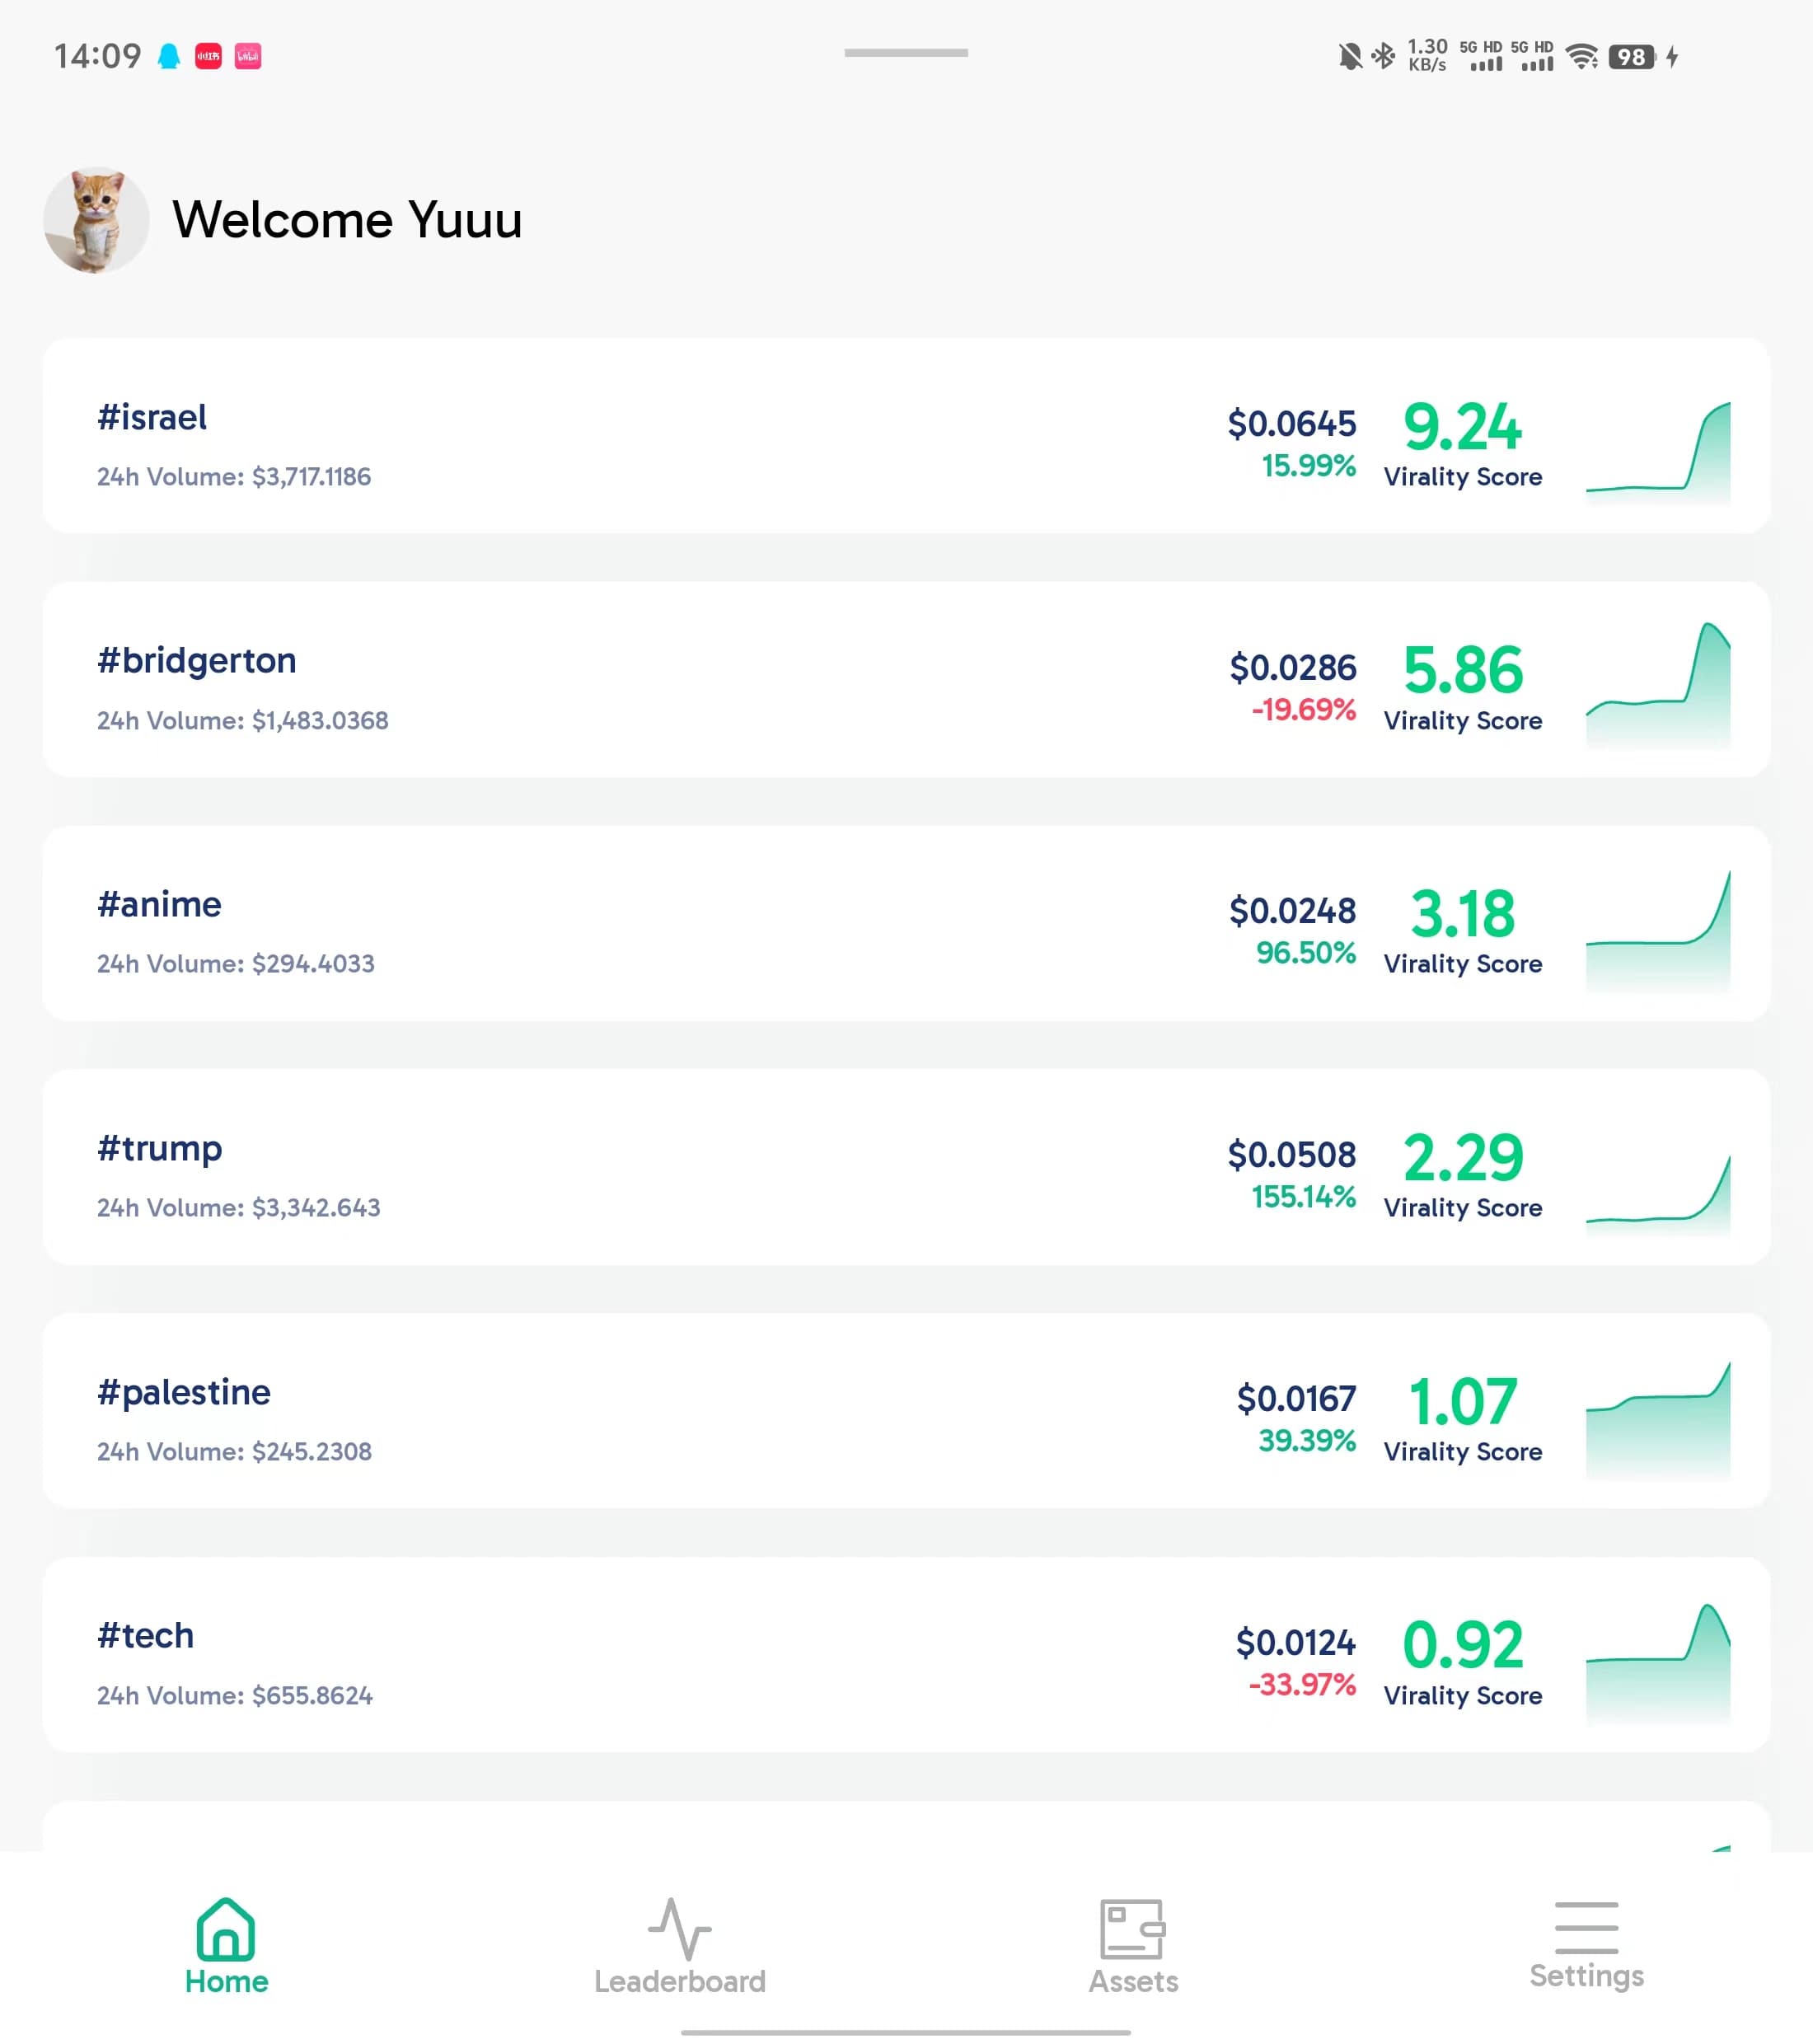The width and height of the screenshot is (1813, 2044).
Task: Switch to the Assets tab label
Action: (x=1133, y=1981)
